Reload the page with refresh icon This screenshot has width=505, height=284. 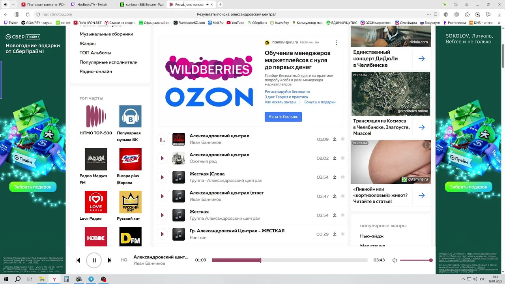[28, 14]
